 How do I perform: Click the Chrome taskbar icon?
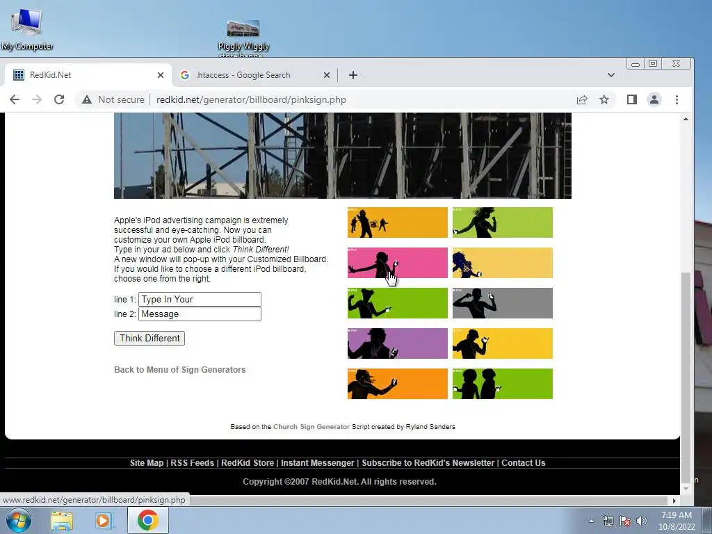147,520
